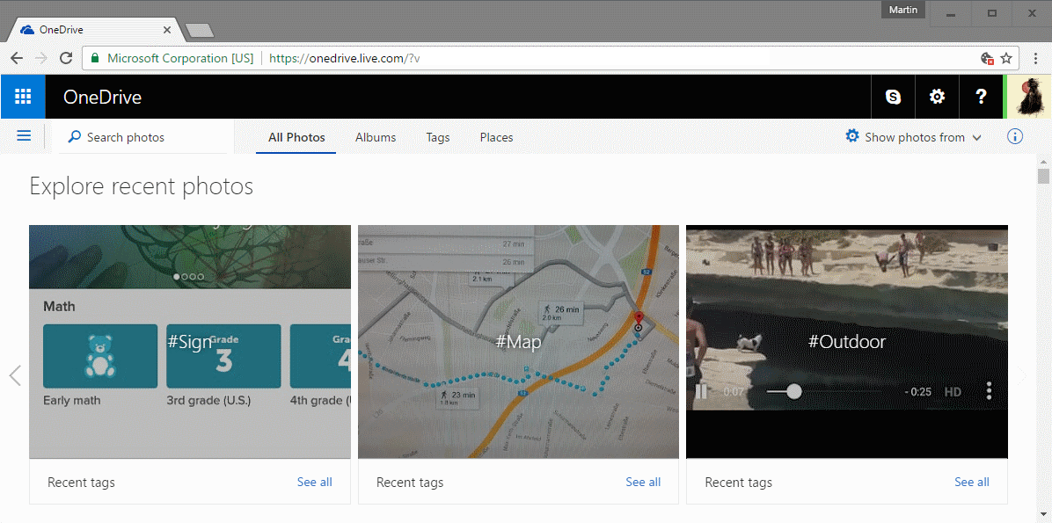Pause the outdoor video playback

point(701,391)
